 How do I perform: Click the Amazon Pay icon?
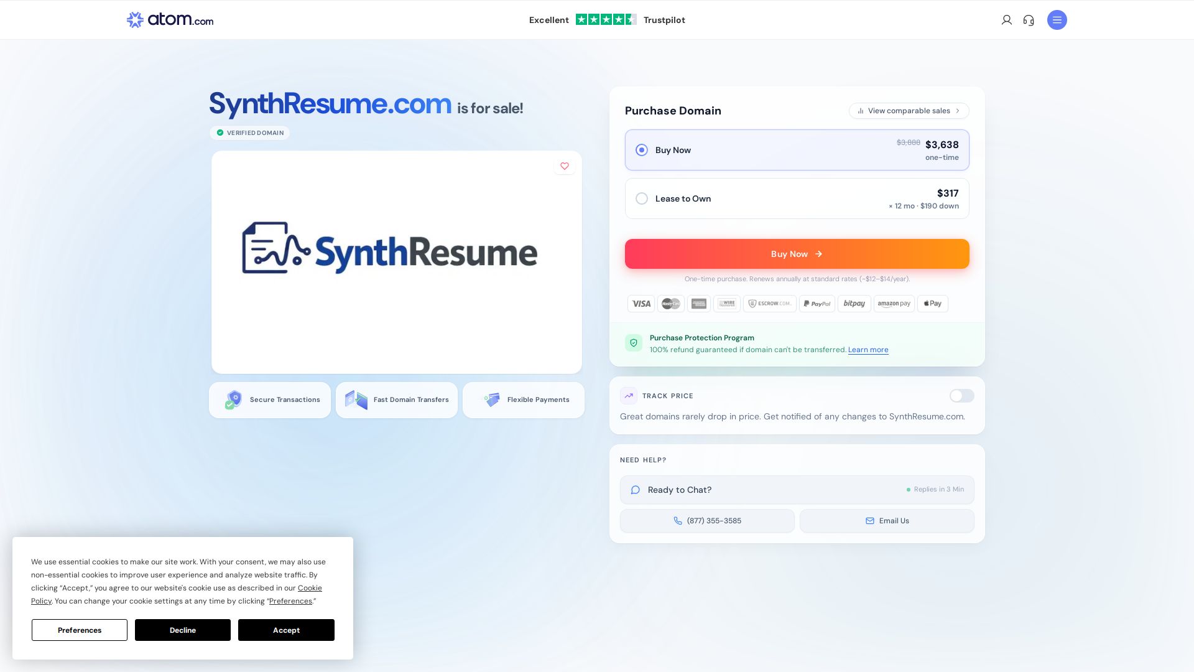(894, 304)
